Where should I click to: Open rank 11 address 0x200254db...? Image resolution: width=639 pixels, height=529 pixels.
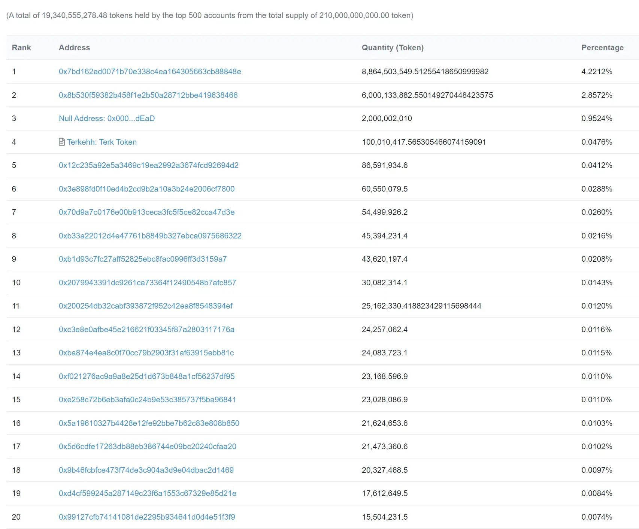pos(146,306)
